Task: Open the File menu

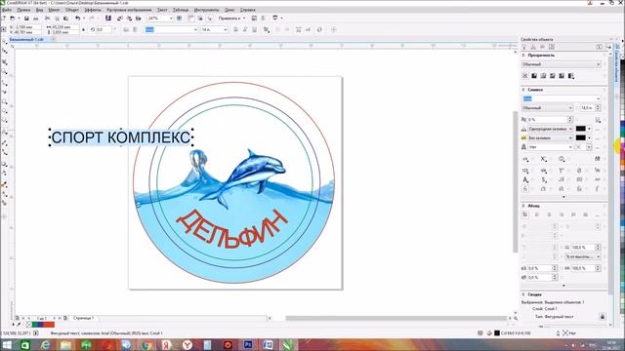Action: 7,10
